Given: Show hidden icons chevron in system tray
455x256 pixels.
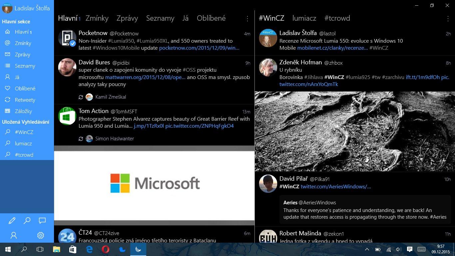Looking at the screenshot, I should pyautogui.click(x=367, y=249).
